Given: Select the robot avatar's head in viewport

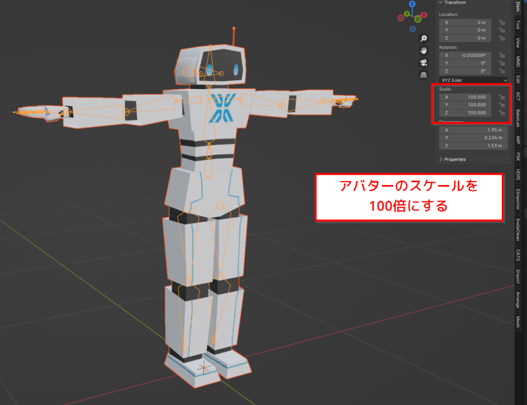Looking at the screenshot, I should pyautogui.click(x=210, y=67).
